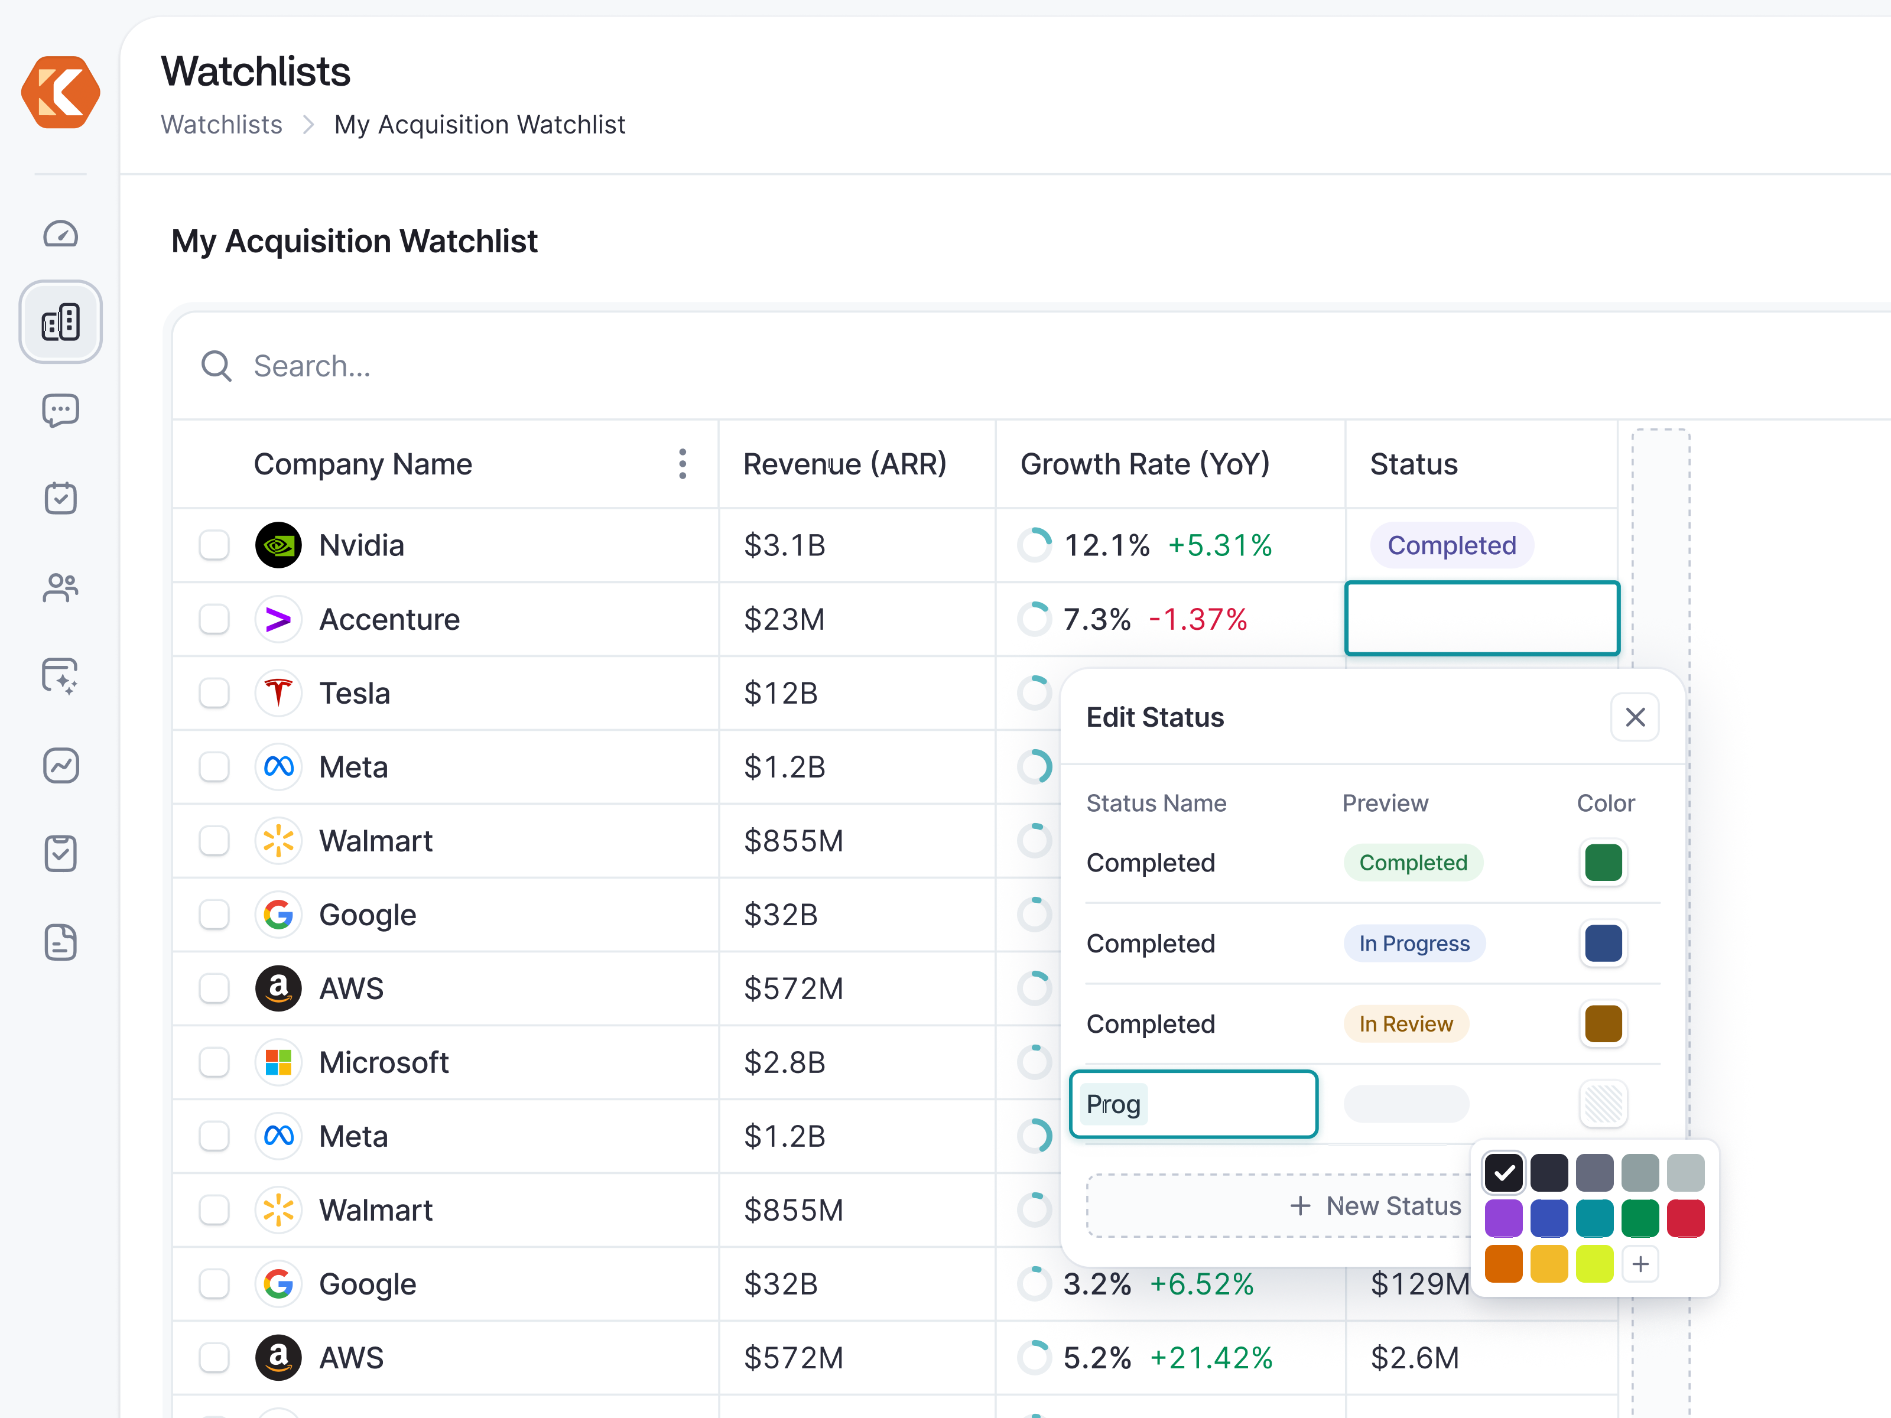Screen dimensions: 1891x1418
Task: Pick the dark navy color swatch
Action: point(1549,1173)
